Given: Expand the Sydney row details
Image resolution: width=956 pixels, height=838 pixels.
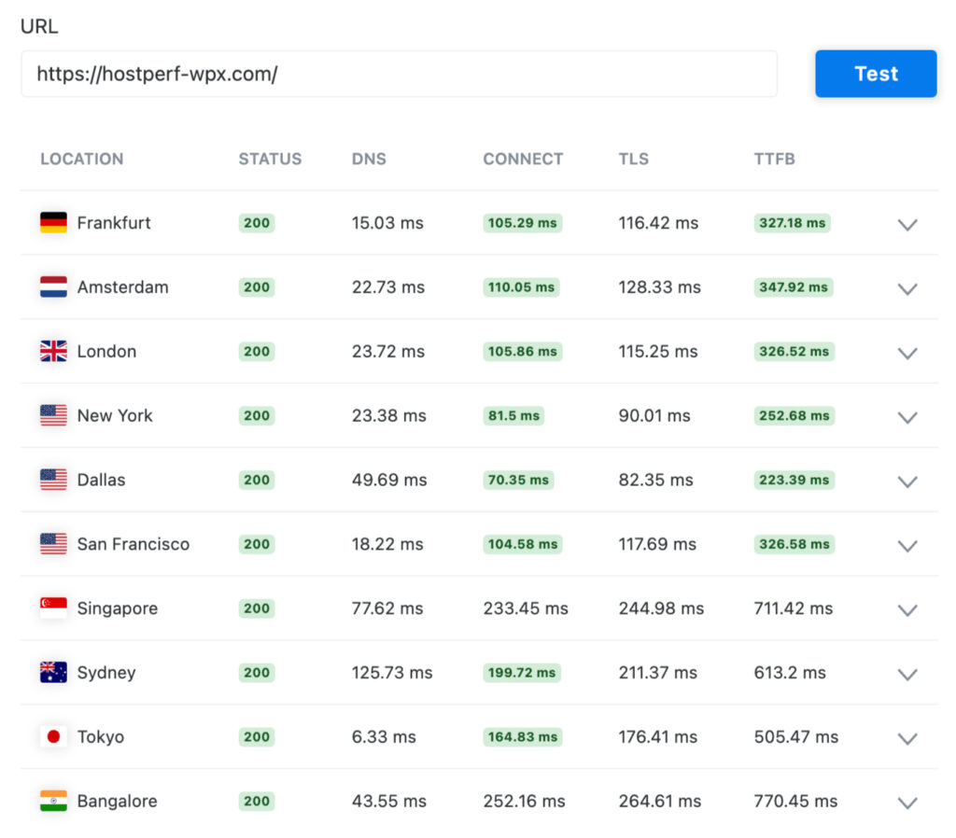Looking at the screenshot, I should coord(907,675).
